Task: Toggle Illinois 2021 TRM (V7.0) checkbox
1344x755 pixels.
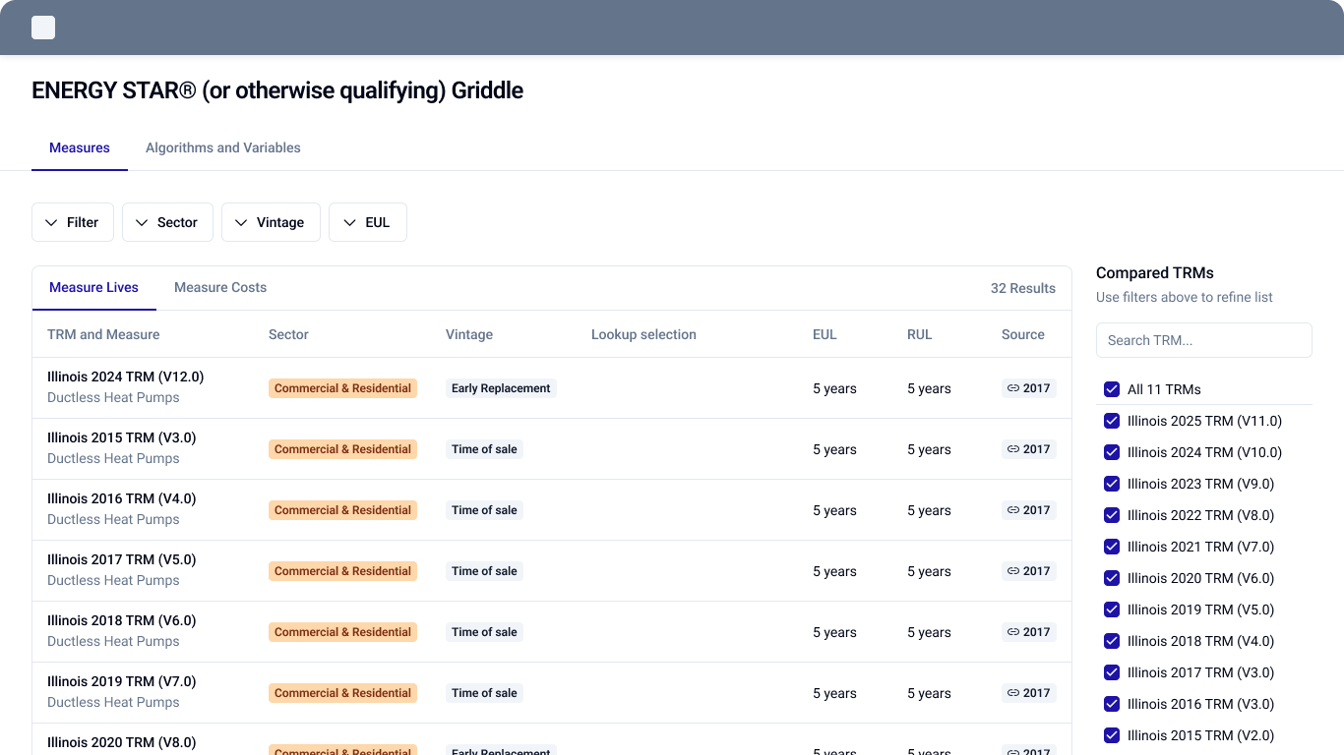Action: [1112, 547]
